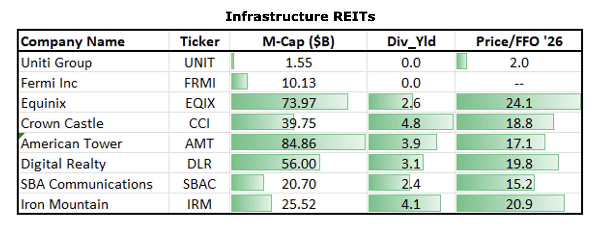Click the M-Cap ($B) header cell

click(298, 42)
